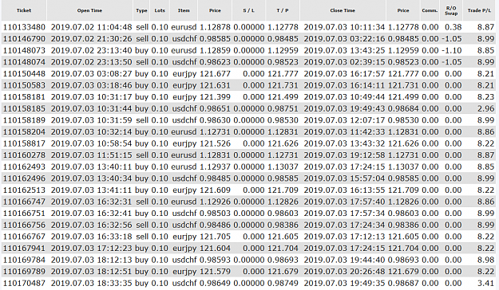The image size is (499, 290).
Task: Select ticket number 110158181
Action: (x=24, y=97)
